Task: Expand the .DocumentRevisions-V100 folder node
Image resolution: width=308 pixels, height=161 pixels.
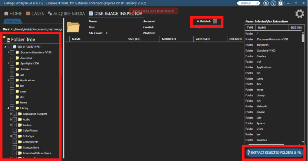Action: pos(8,52)
